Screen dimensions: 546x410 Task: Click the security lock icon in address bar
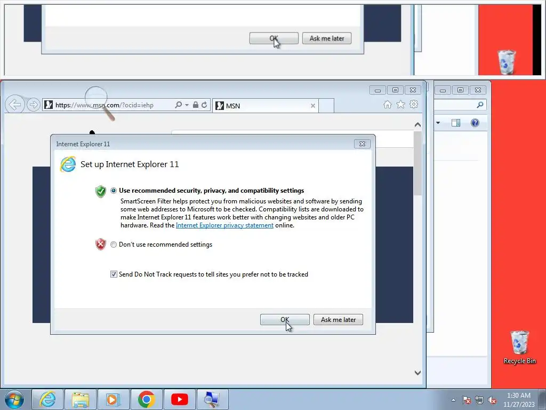(195, 105)
